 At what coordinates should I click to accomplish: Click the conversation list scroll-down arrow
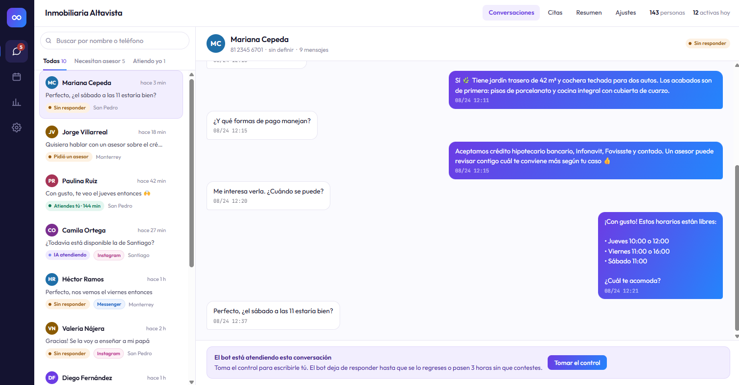click(191, 382)
